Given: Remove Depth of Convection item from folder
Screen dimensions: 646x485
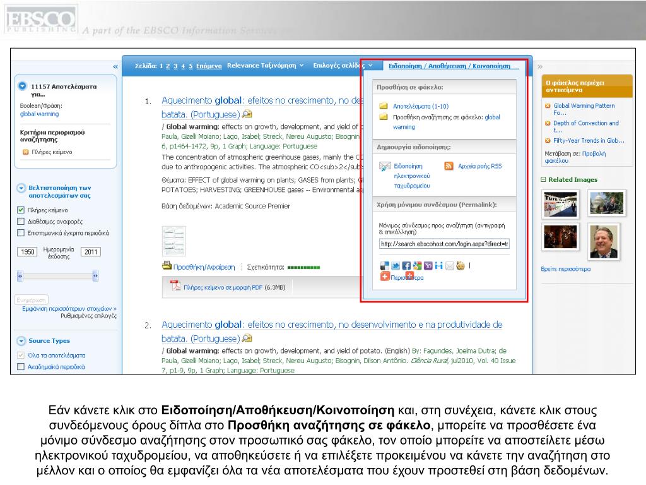Looking at the screenshot, I should [x=548, y=123].
